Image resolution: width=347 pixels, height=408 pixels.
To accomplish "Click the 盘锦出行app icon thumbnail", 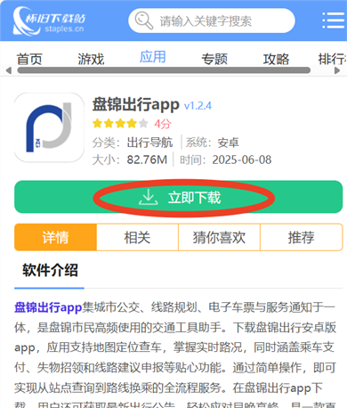I will [49, 127].
